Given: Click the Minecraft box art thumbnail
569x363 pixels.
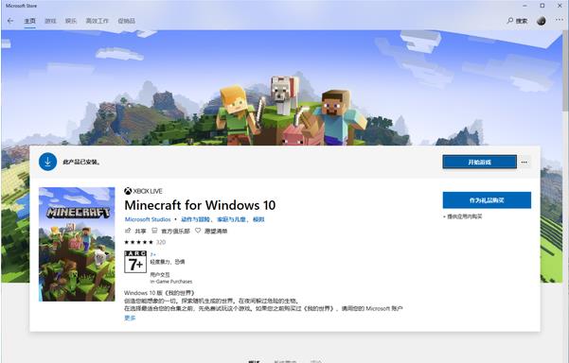Looking at the screenshot, I should coord(77,244).
